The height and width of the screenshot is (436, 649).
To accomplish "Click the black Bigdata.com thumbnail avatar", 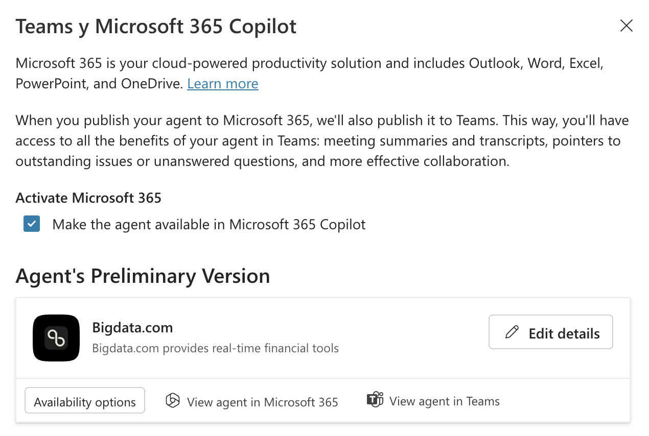I will (x=56, y=338).
